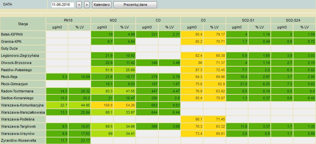Click SO2-S1 value 11.8 for Warszawa-Targówek
The image size is (316, 144).
point(237,126)
